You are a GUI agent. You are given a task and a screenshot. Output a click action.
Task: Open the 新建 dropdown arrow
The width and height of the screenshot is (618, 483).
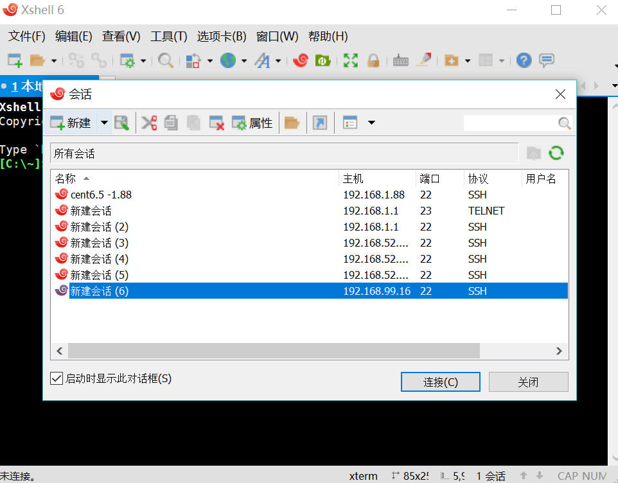click(x=103, y=122)
